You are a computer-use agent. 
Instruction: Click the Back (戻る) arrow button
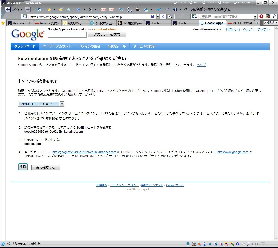[x=8, y=9]
